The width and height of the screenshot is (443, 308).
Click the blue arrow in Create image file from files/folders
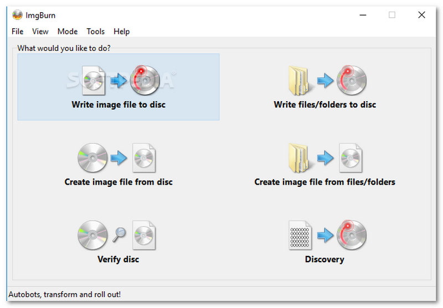click(x=325, y=158)
